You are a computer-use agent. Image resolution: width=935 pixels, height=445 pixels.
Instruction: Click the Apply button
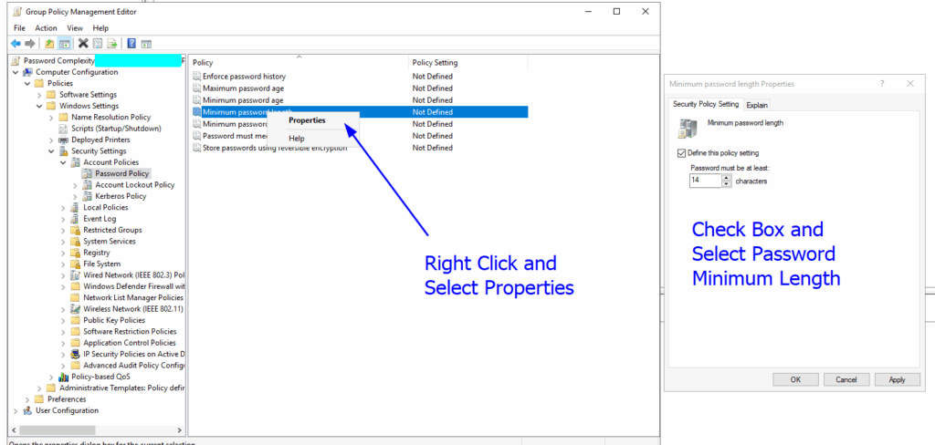pos(896,379)
